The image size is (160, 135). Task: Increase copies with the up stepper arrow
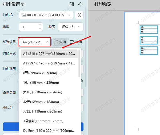click(40, 25)
